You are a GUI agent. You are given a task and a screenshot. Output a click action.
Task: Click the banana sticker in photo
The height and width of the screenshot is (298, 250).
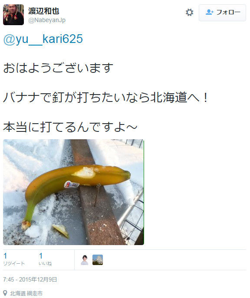pyautogui.click(x=72, y=184)
